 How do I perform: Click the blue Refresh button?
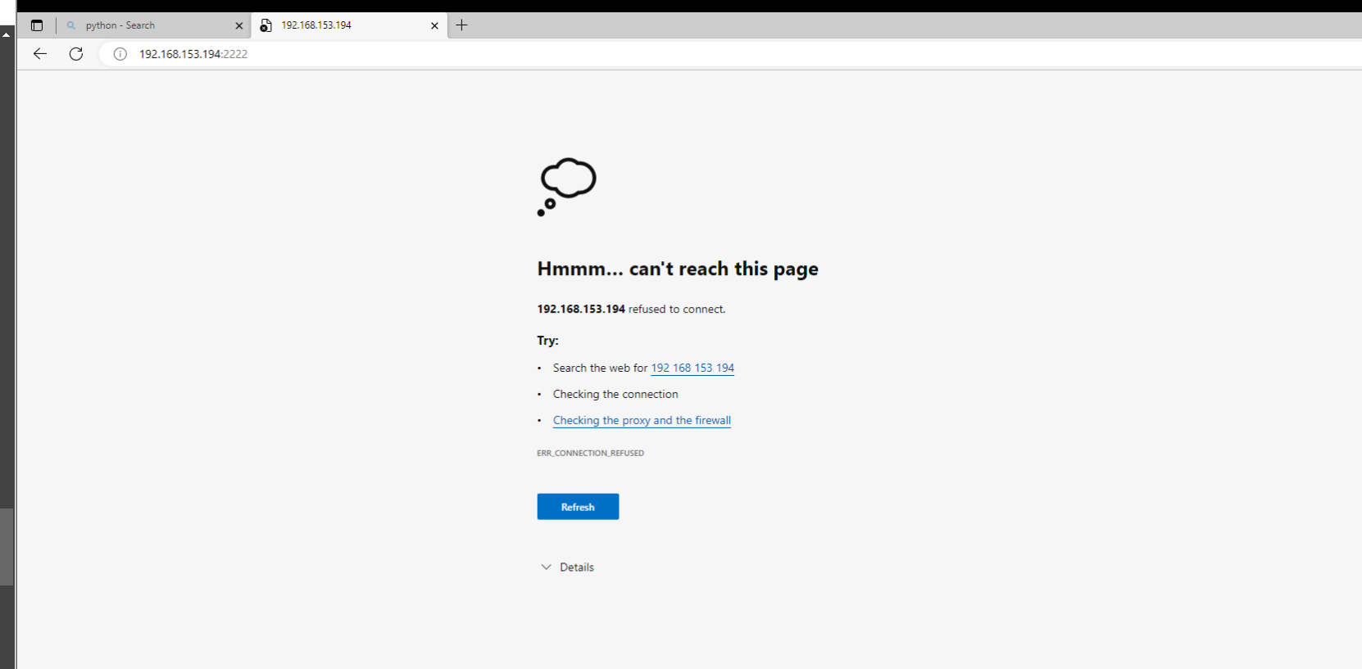tap(578, 507)
